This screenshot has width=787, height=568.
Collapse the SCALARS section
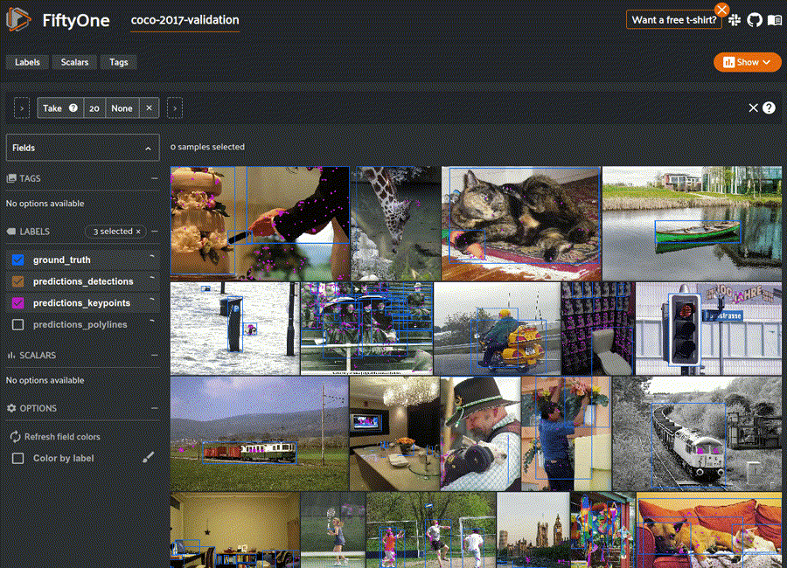(x=154, y=356)
